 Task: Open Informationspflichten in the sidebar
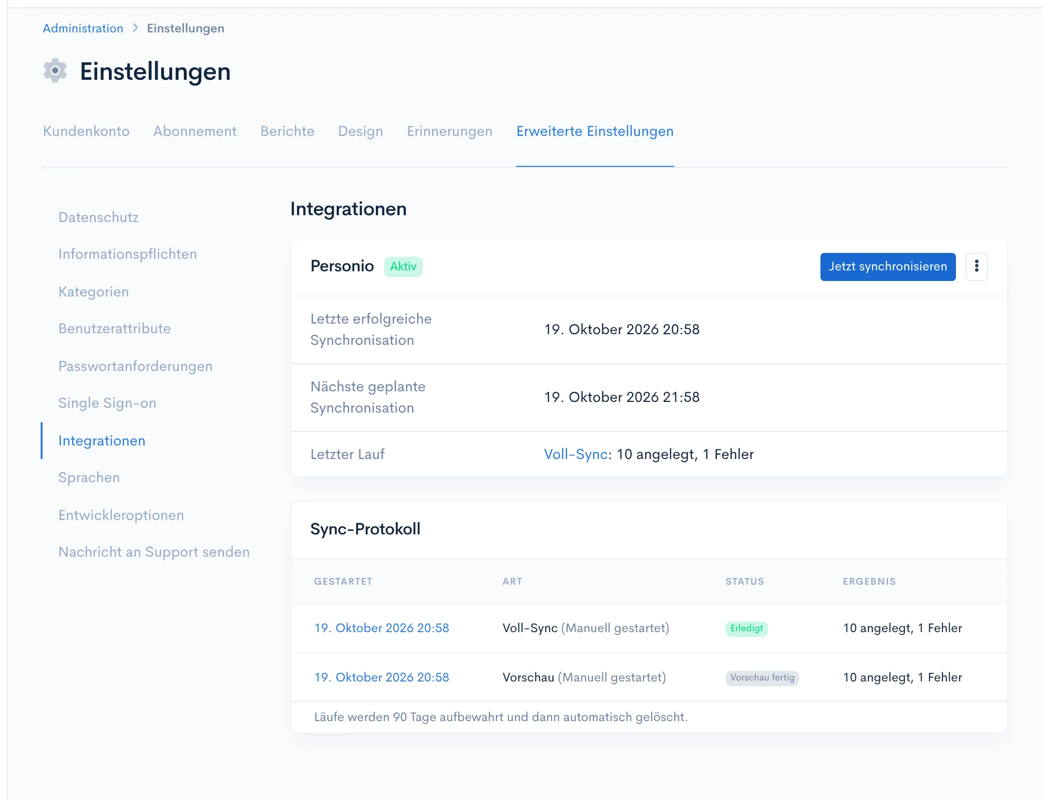[128, 254]
